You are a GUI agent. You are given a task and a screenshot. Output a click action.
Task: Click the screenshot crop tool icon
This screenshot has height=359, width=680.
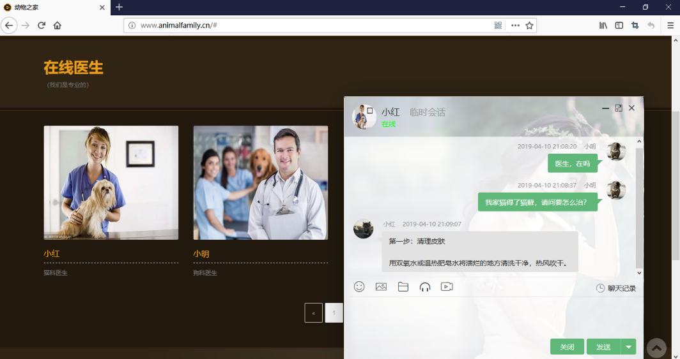(x=635, y=26)
